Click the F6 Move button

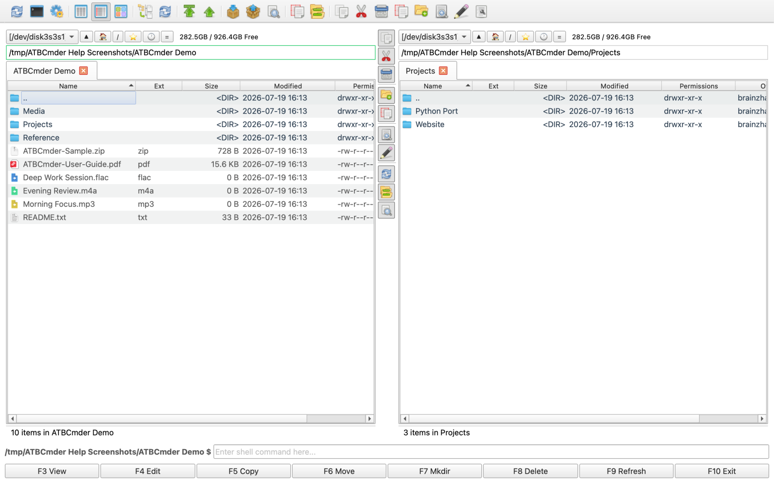click(339, 471)
